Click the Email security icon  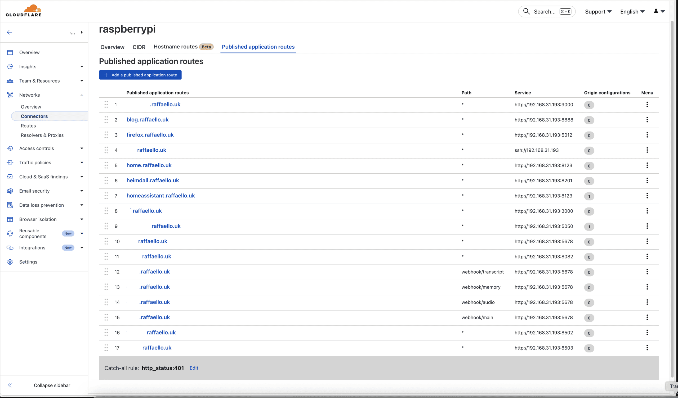pos(10,191)
